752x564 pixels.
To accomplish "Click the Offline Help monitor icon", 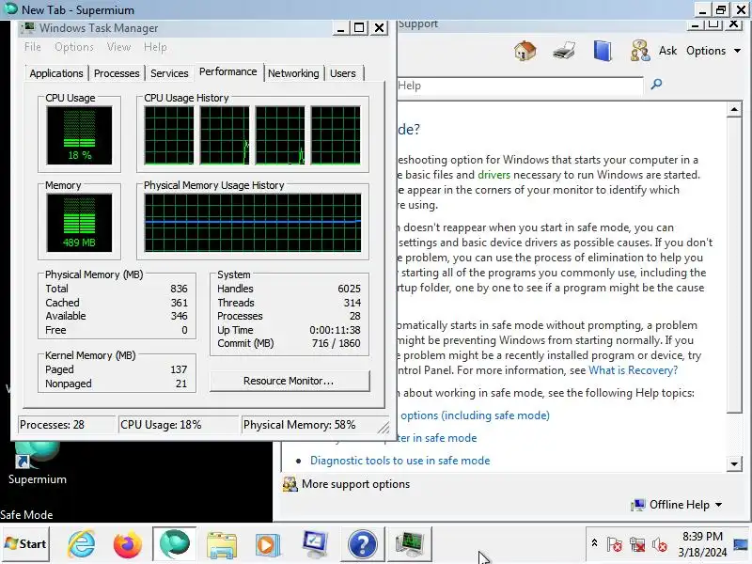I will tap(638, 505).
